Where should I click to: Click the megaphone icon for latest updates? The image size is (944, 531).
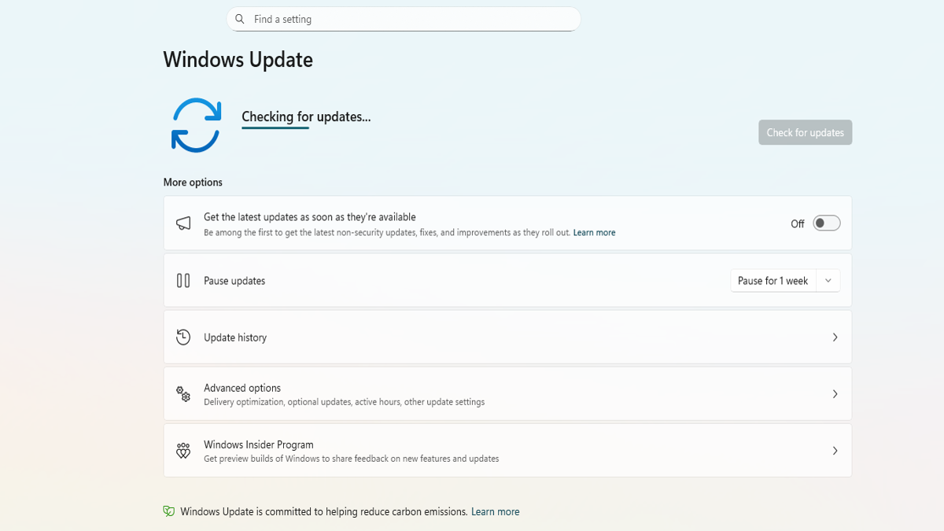point(183,223)
